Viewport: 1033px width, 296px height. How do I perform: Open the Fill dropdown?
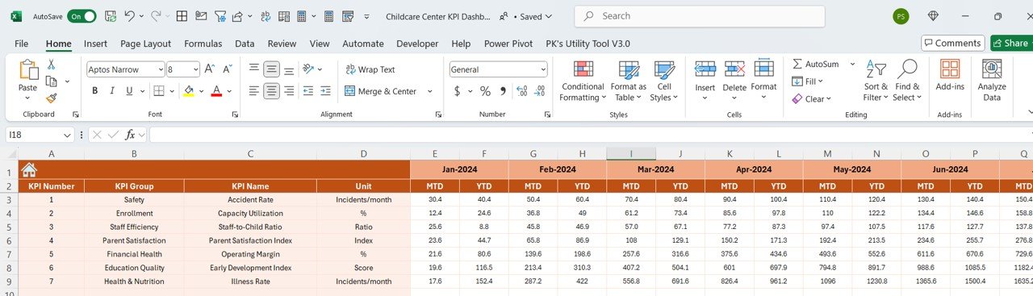(807, 81)
